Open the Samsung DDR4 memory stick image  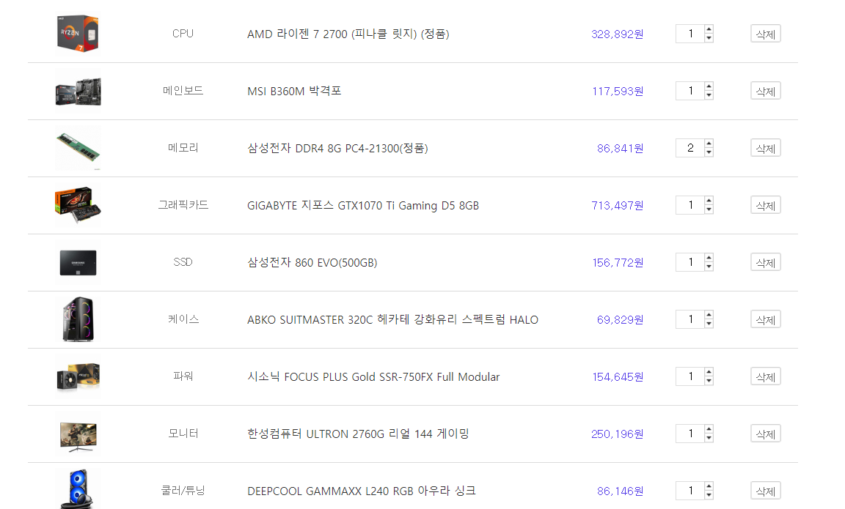pyautogui.click(x=78, y=148)
